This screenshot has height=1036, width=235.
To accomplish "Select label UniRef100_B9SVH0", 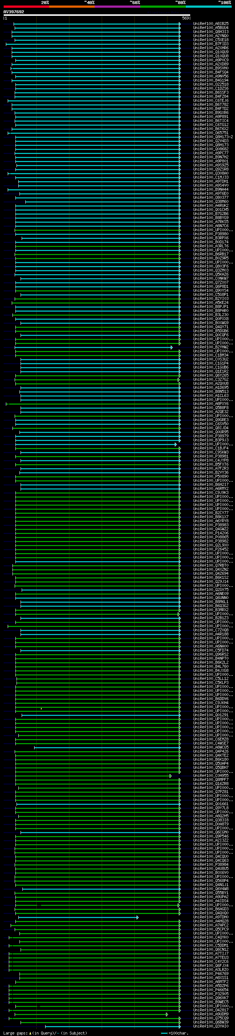I will coord(211,68).
